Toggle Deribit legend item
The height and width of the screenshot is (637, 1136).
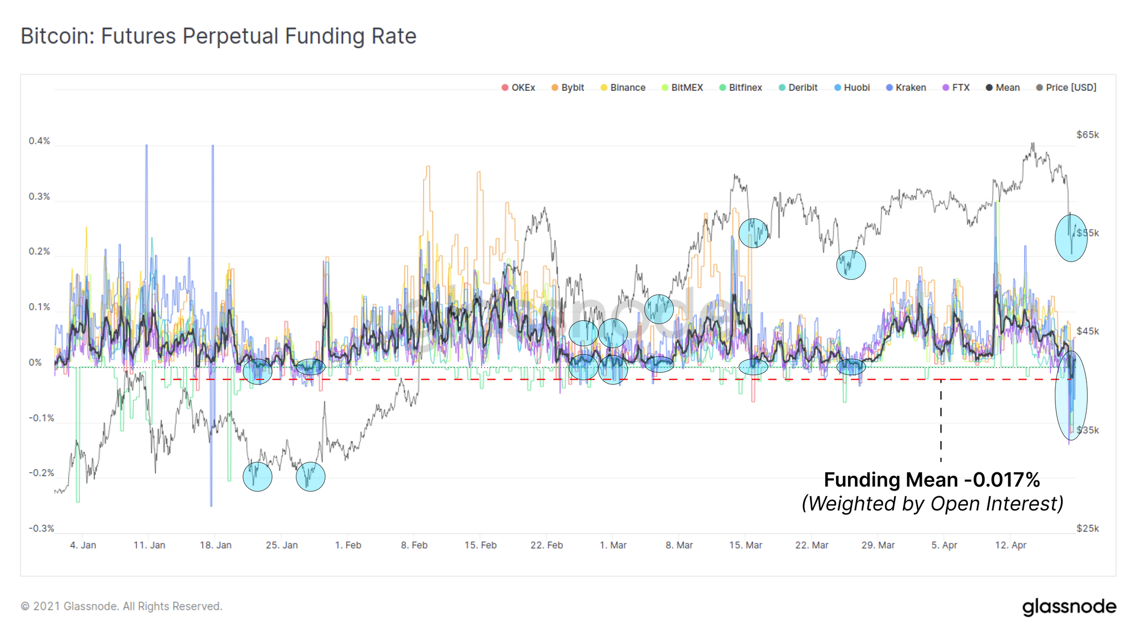[x=802, y=87]
